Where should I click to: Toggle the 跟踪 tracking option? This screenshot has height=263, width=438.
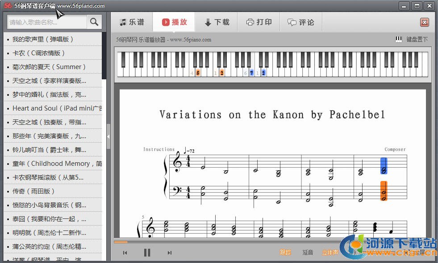point(285,252)
